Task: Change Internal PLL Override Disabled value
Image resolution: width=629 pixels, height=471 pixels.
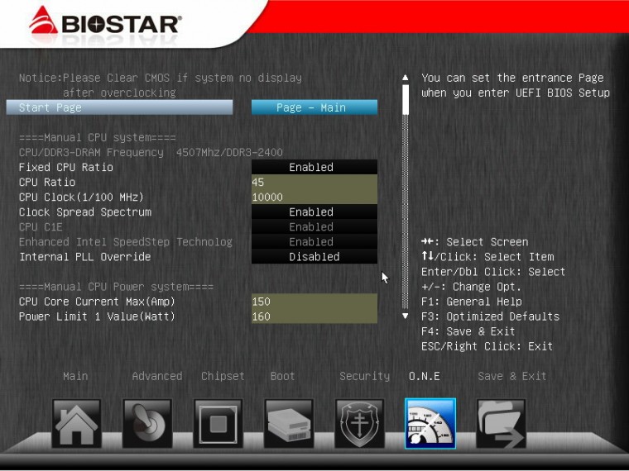Action: 314,256
